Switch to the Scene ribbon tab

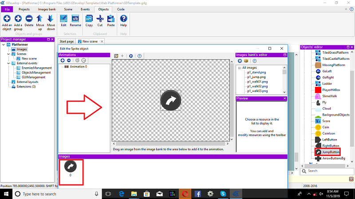click(x=68, y=9)
